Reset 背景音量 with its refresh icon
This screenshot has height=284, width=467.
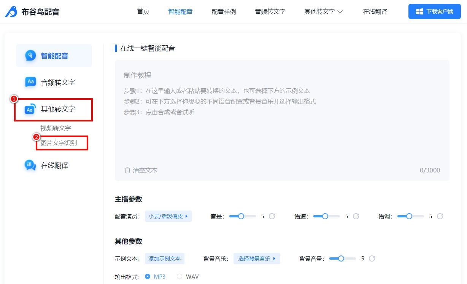click(x=372, y=258)
